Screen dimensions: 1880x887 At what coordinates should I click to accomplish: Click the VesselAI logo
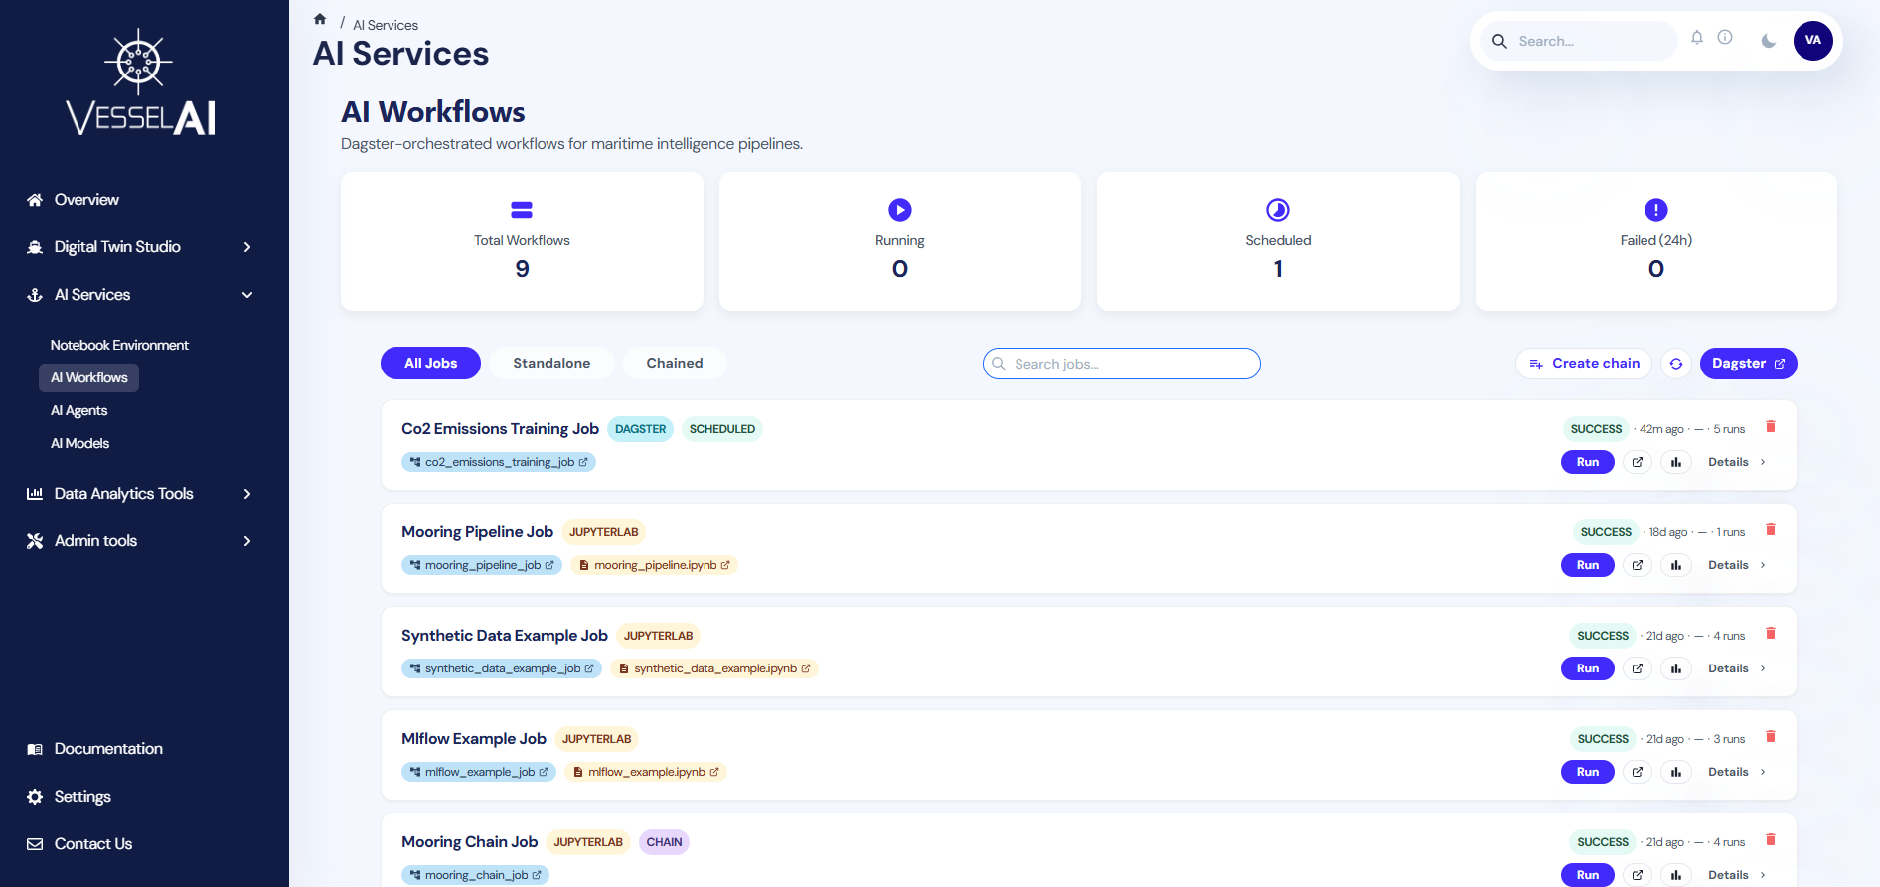coord(140,83)
